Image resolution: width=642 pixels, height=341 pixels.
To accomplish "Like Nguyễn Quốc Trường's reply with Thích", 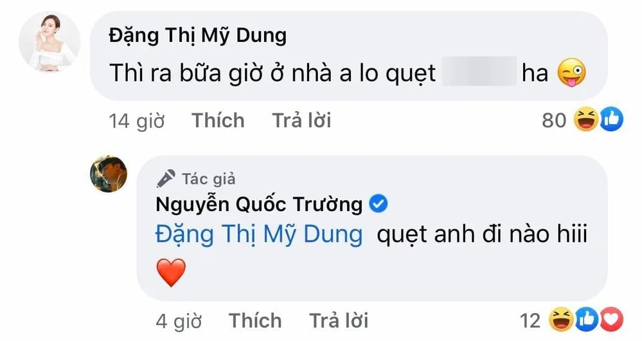I will tap(255, 320).
